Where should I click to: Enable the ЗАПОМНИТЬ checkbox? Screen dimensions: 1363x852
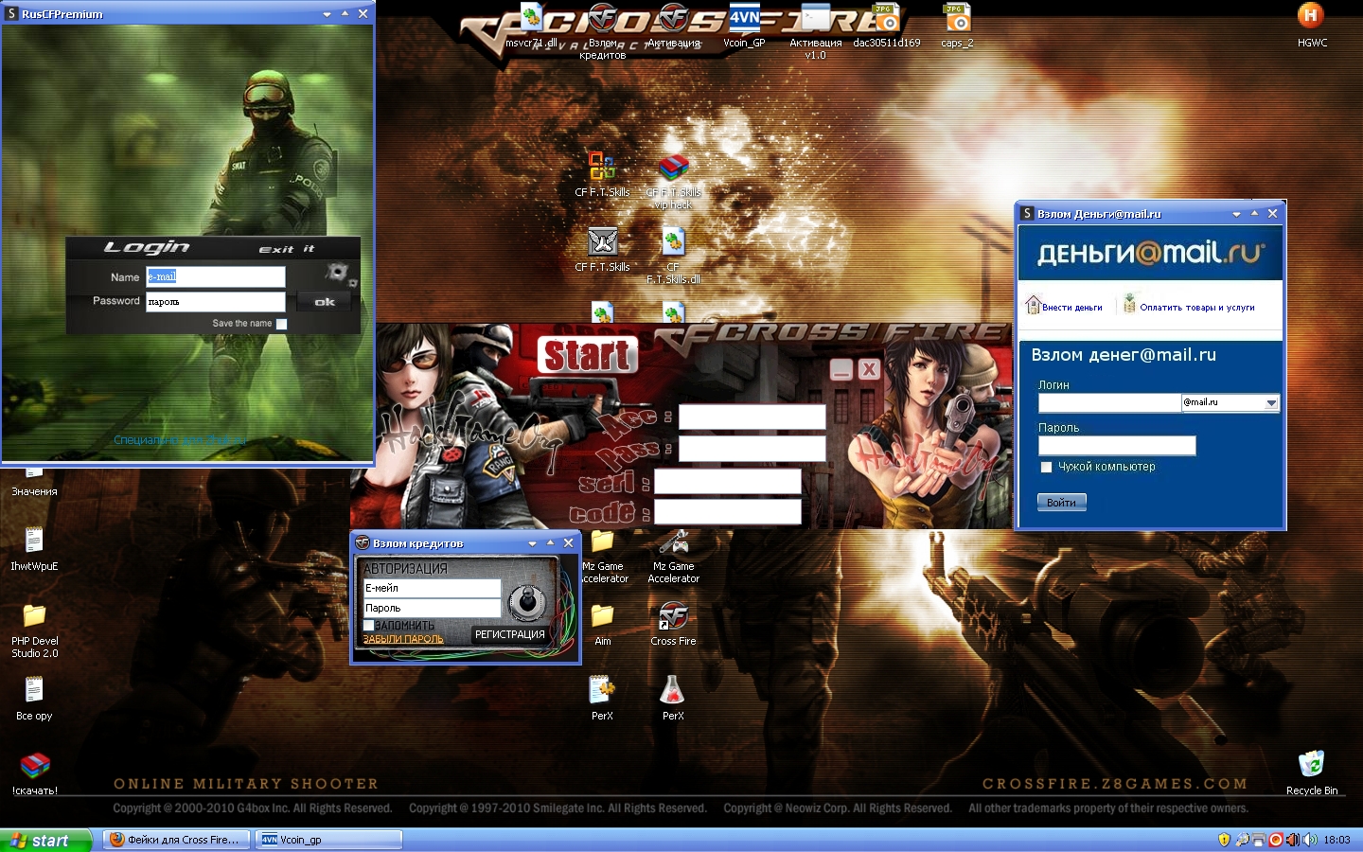[369, 626]
